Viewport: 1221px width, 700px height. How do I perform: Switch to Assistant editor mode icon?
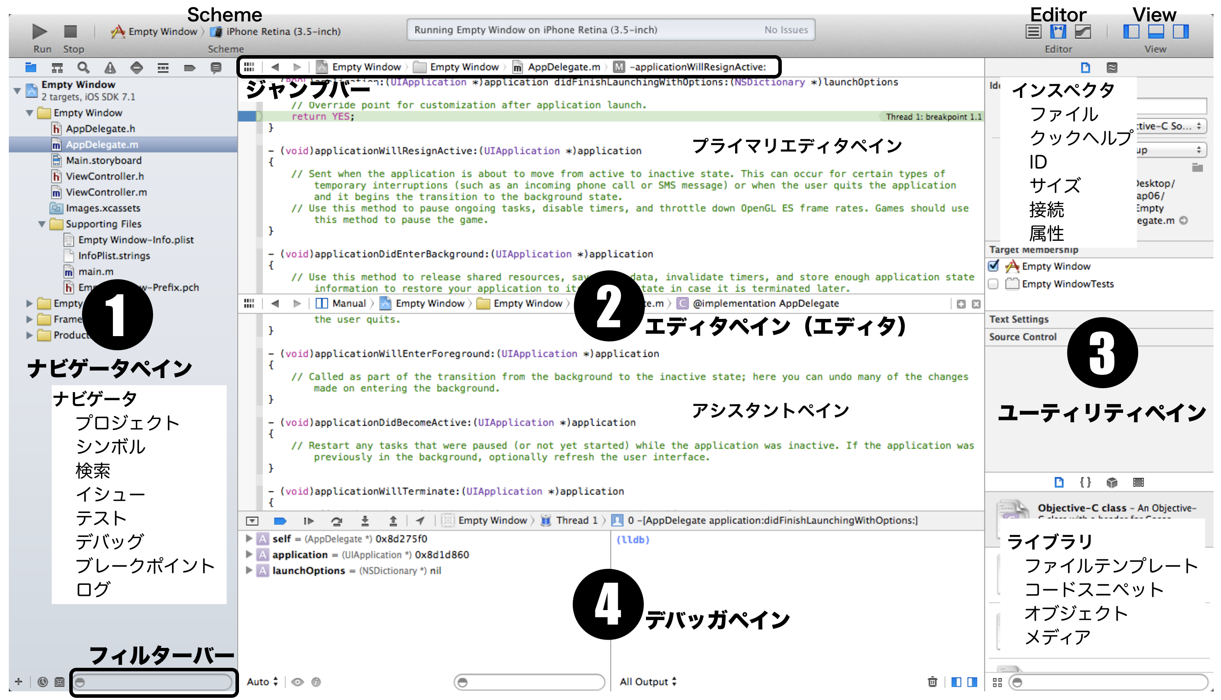click(1058, 32)
